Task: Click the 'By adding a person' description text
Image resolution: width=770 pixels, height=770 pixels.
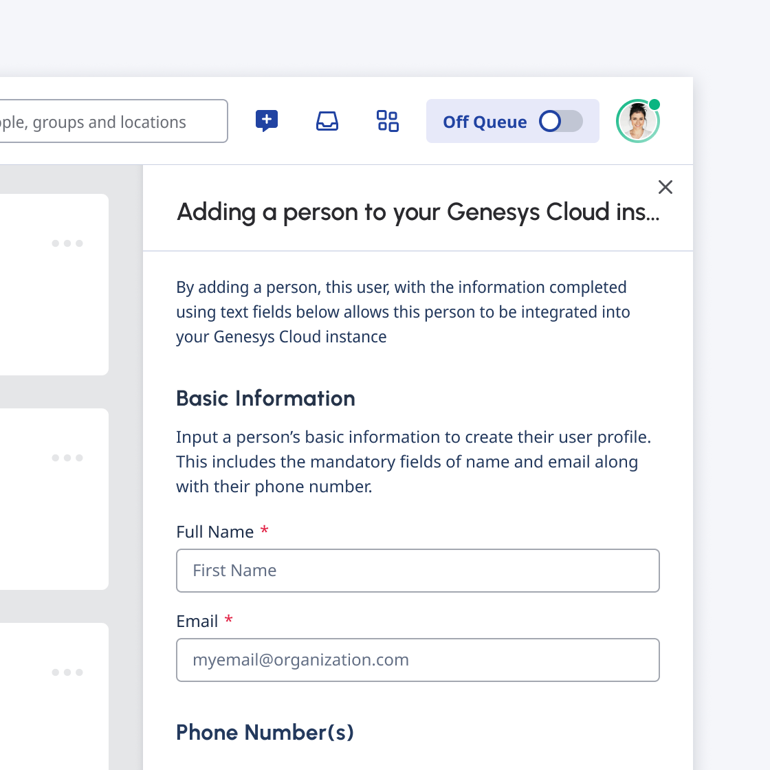Action: coord(403,312)
